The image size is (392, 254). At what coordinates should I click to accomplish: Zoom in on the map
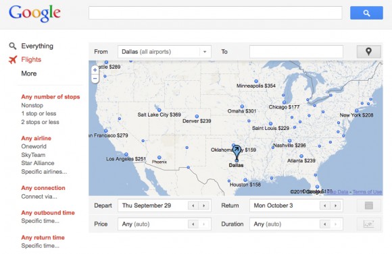[95, 70]
